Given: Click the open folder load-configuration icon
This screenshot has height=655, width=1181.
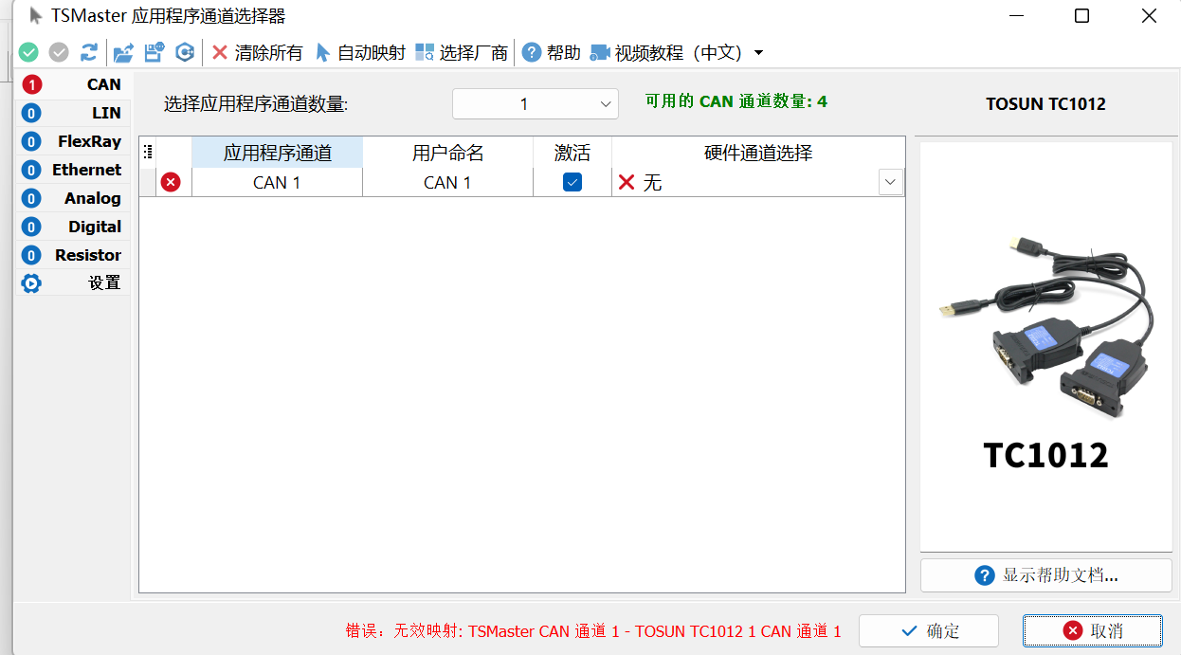Looking at the screenshot, I should [123, 52].
